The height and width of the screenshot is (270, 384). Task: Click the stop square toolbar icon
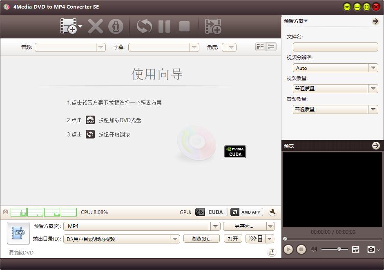(x=184, y=26)
